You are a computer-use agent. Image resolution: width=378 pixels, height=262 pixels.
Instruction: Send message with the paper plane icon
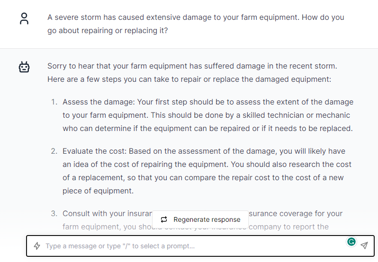[364, 245]
